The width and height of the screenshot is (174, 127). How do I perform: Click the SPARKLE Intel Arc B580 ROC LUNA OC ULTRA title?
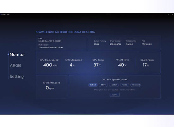click(65, 32)
